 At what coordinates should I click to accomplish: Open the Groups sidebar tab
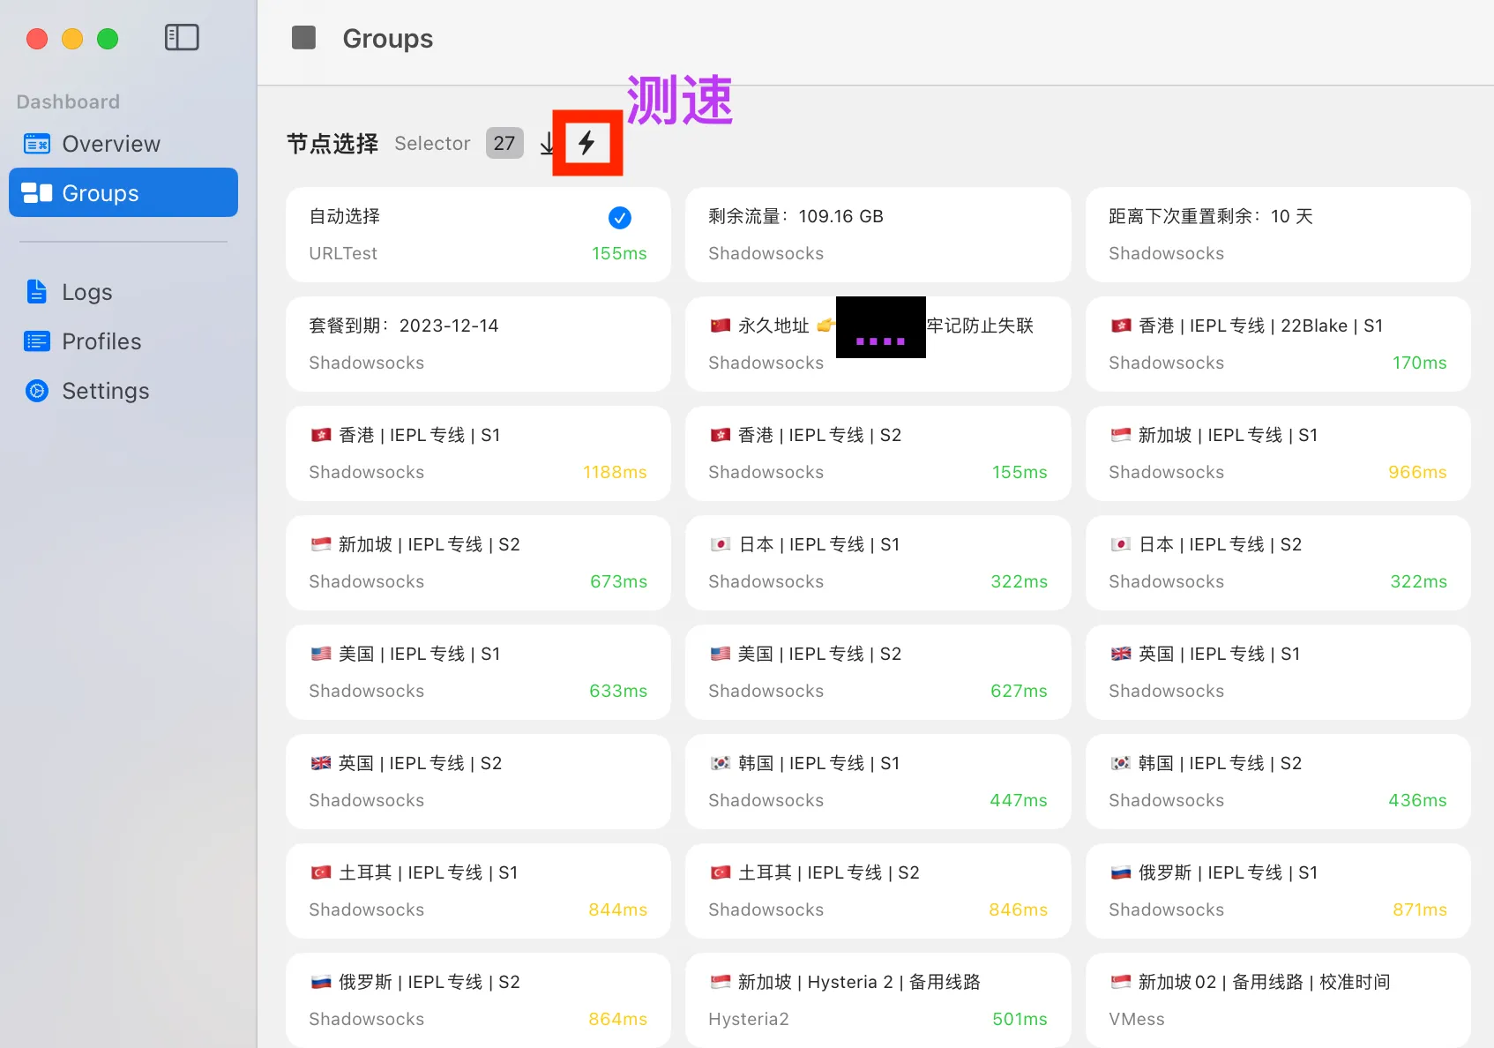[x=123, y=193]
